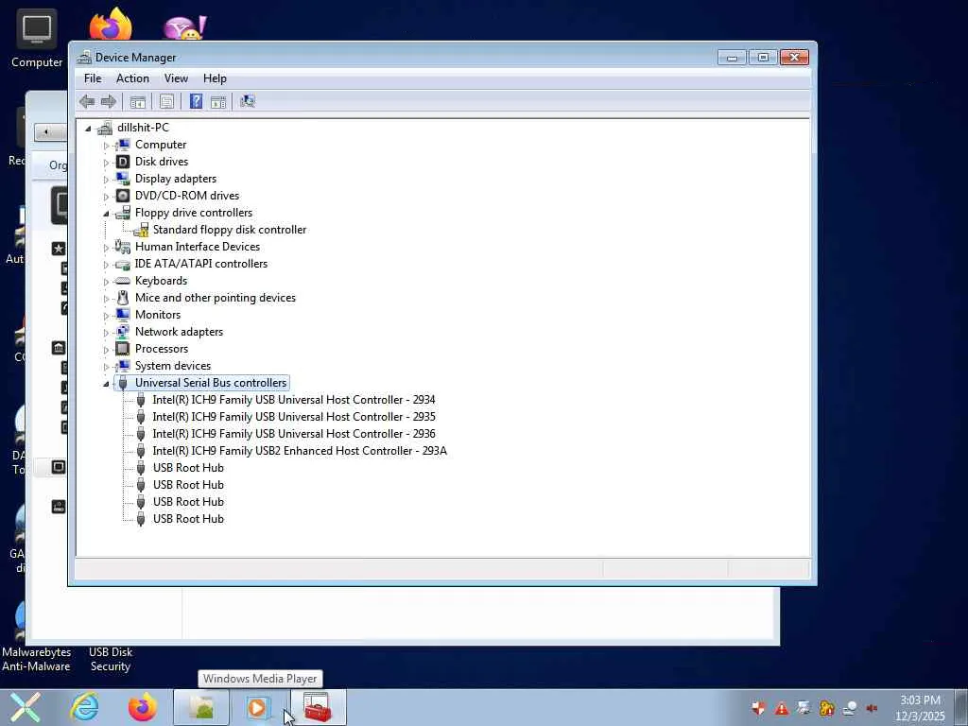Viewport: 968px width, 726px height.
Task: Select USB Universal Host Controller - 2936
Action: point(294,434)
